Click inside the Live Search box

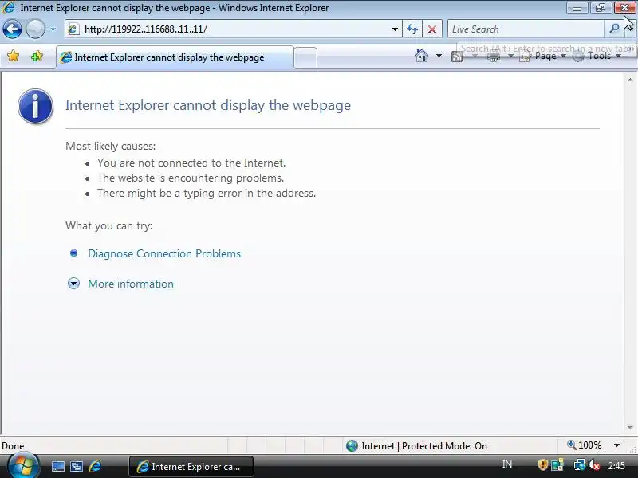526,29
